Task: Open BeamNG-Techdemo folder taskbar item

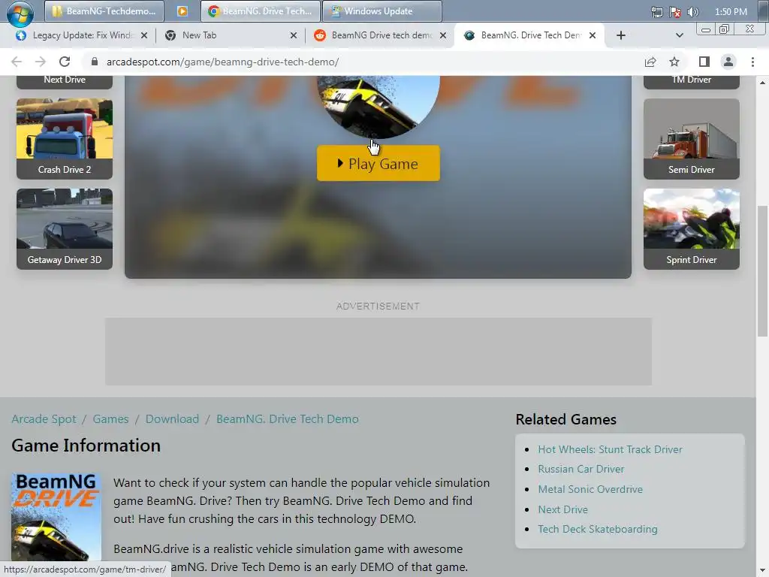Action: 104,11
